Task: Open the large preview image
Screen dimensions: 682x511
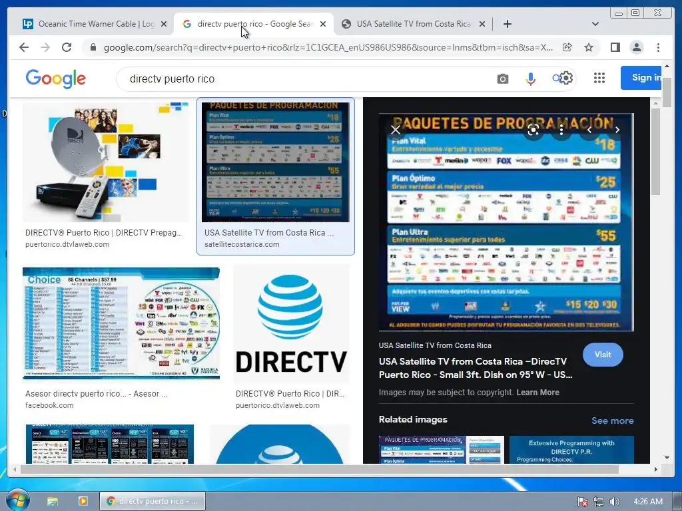Action: (x=506, y=222)
